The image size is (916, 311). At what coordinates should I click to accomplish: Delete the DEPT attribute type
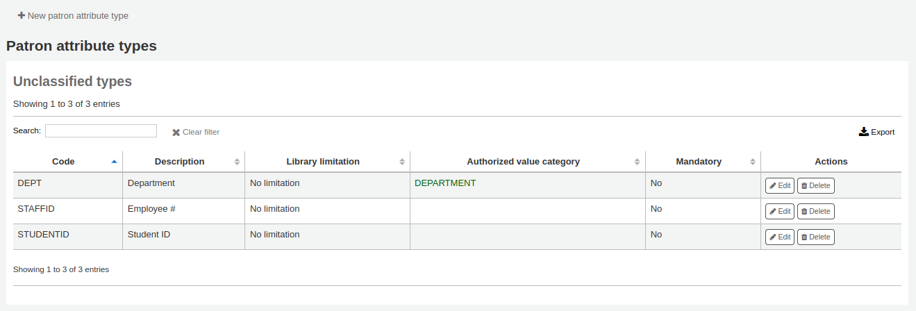(815, 185)
